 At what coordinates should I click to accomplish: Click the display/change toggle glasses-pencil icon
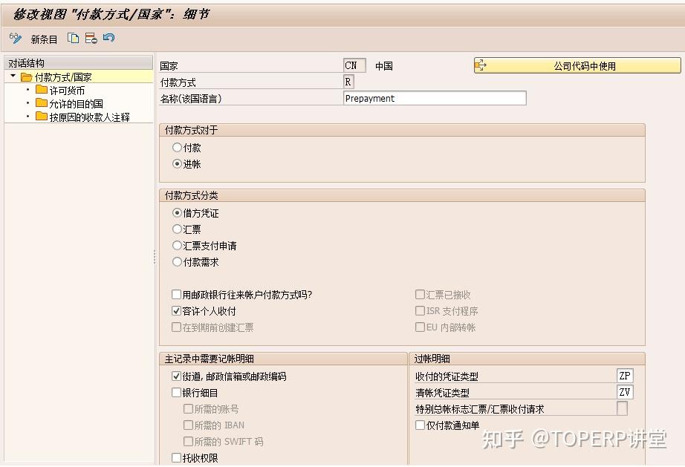[x=16, y=39]
